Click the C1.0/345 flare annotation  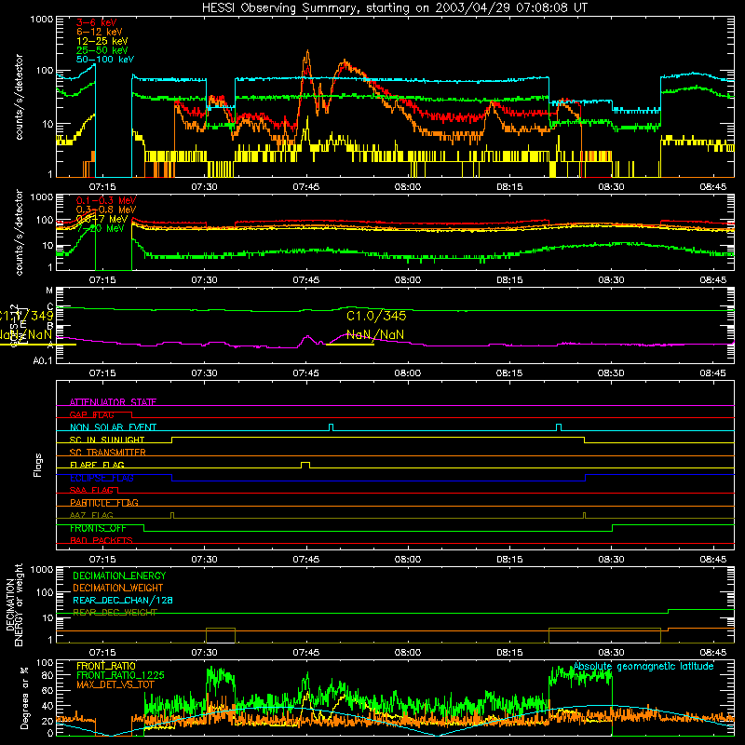376,316
